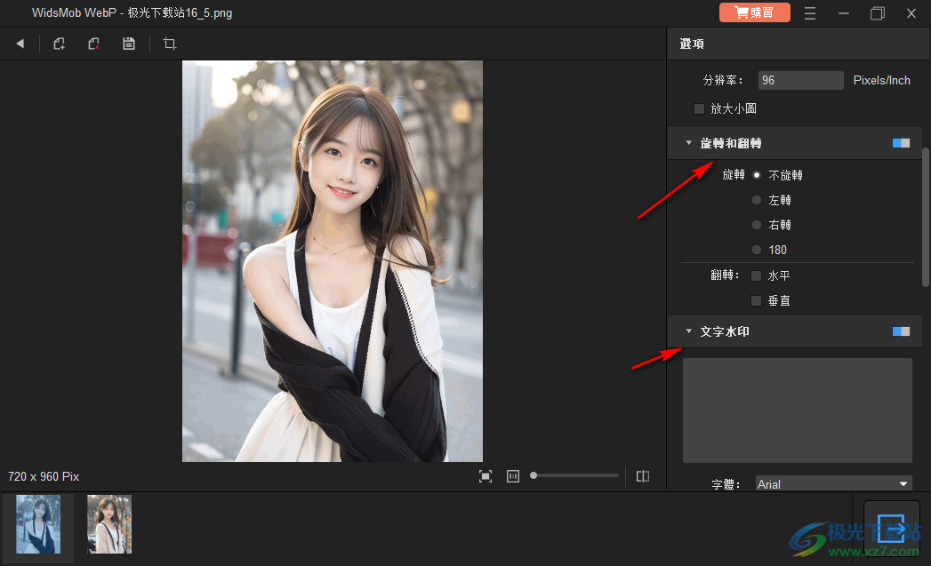The width and height of the screenshot is (931, 566).
Task: Show image at actual size icon
Action: click(x=513, y=476)
